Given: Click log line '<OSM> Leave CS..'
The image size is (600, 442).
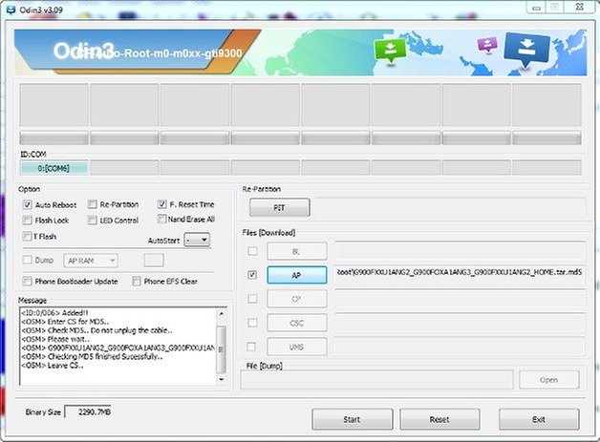Looking at the screenshot, I should [x=53, y=366].
